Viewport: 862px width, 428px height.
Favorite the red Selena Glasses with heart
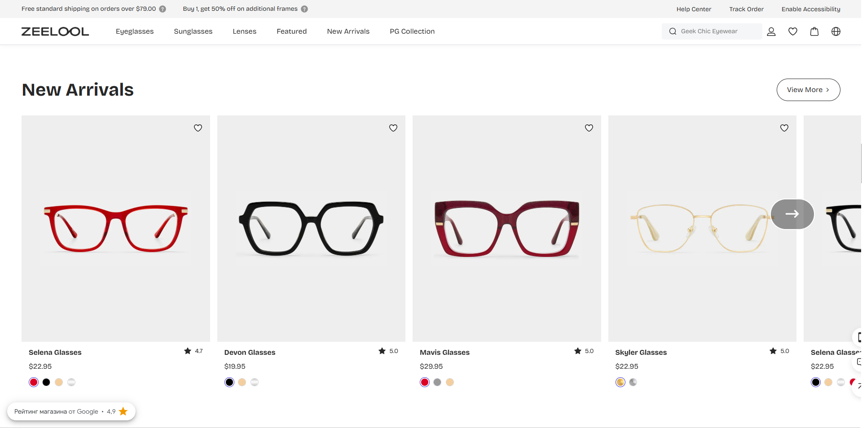198,128
